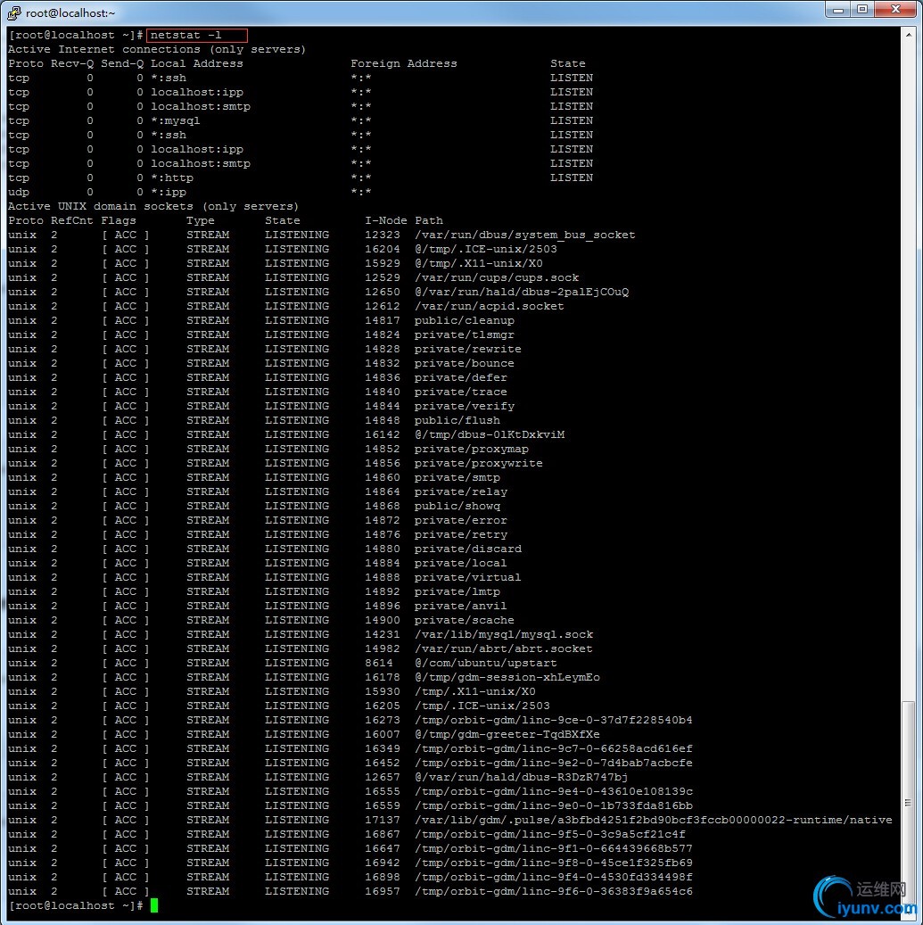Click the '@/tmp/gdm-session-xhLeymEo' path

tap(507, 677)
